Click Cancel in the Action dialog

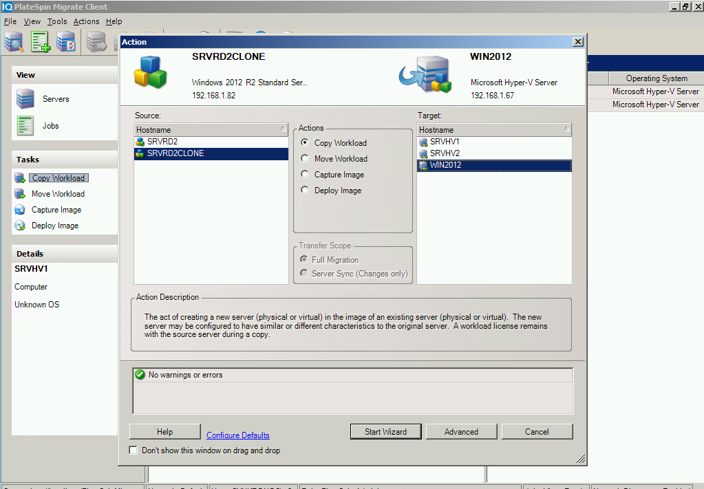[x=537, y=432]
